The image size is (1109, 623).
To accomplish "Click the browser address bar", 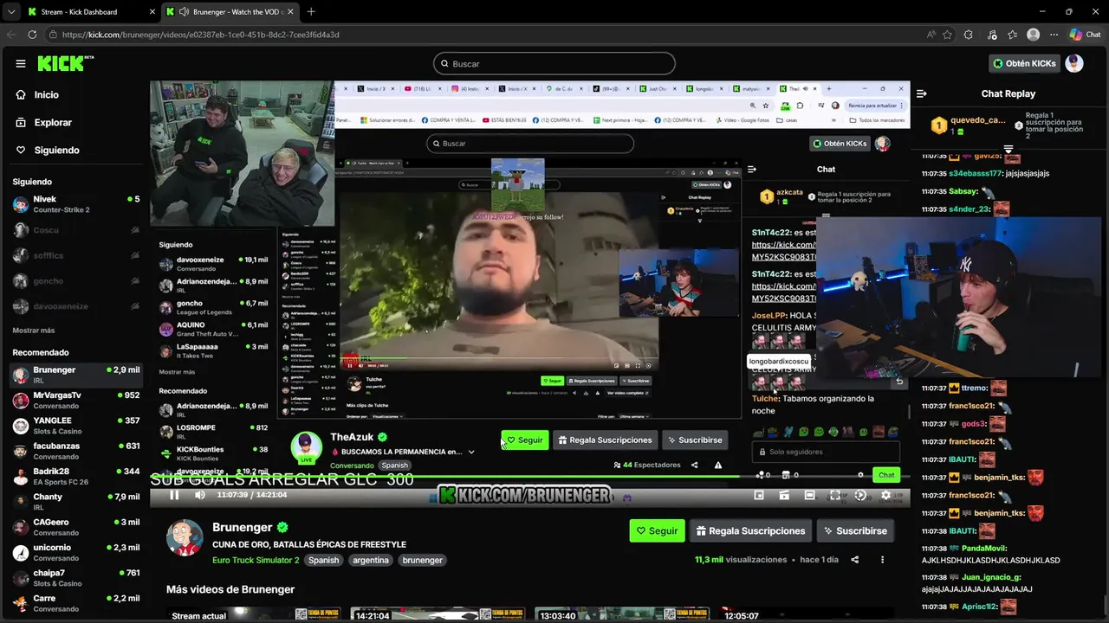I will pyautogui.click(x=485, y=35).
